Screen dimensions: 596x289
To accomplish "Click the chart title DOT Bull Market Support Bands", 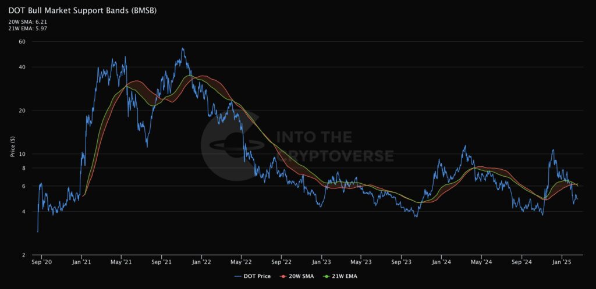I will coord(82,10).
